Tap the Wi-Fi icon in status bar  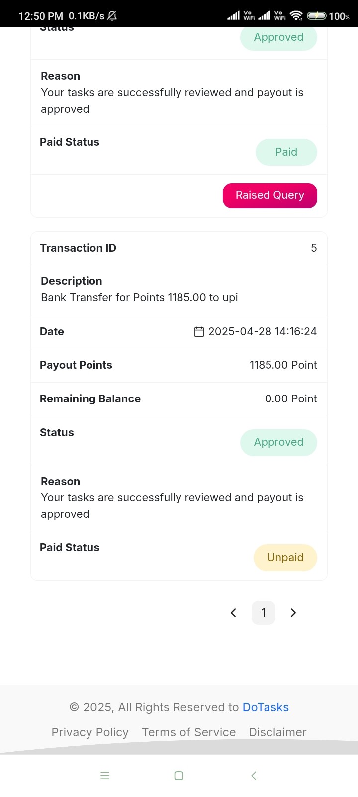point(296,16)
